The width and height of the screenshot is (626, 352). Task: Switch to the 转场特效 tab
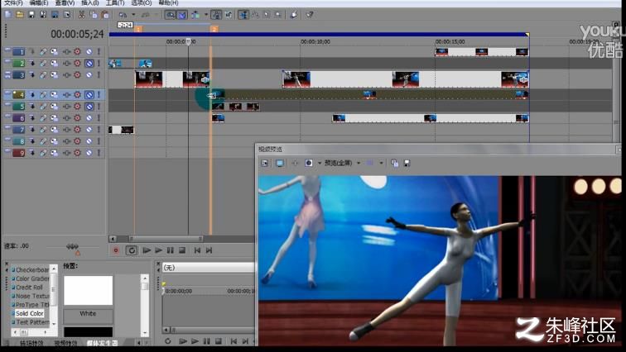point(31,343)
